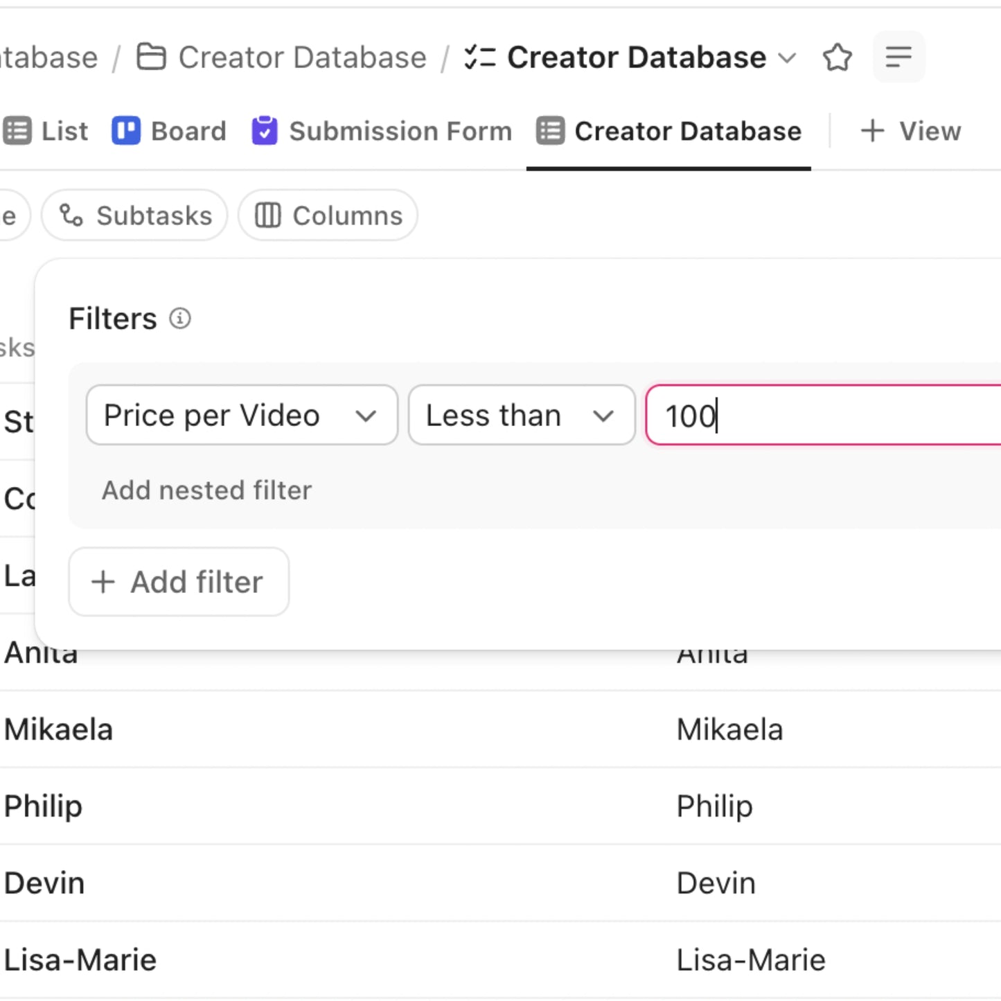Open the lines menu icon beside the star
Screen dimensions: 1001x1001
pyautogui.click(x=898, y=57)
